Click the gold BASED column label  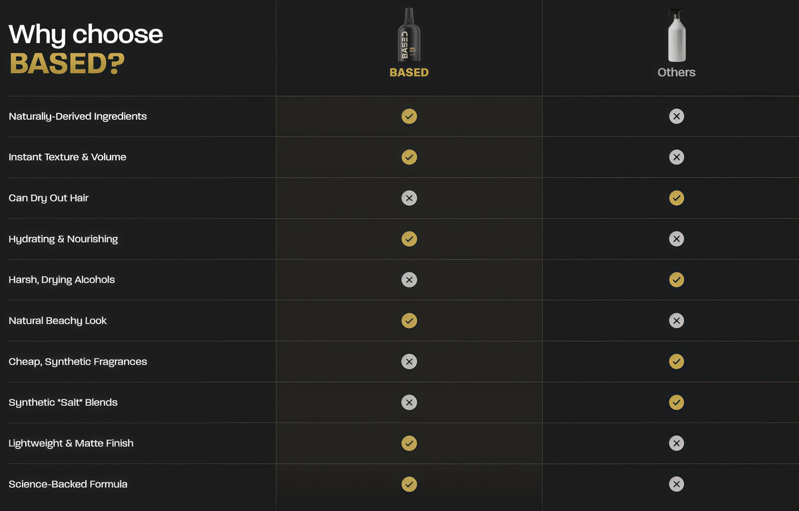click(x=409, y=73)
